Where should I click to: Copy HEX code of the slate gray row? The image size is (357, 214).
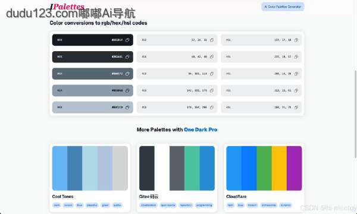tap(127, 74)
